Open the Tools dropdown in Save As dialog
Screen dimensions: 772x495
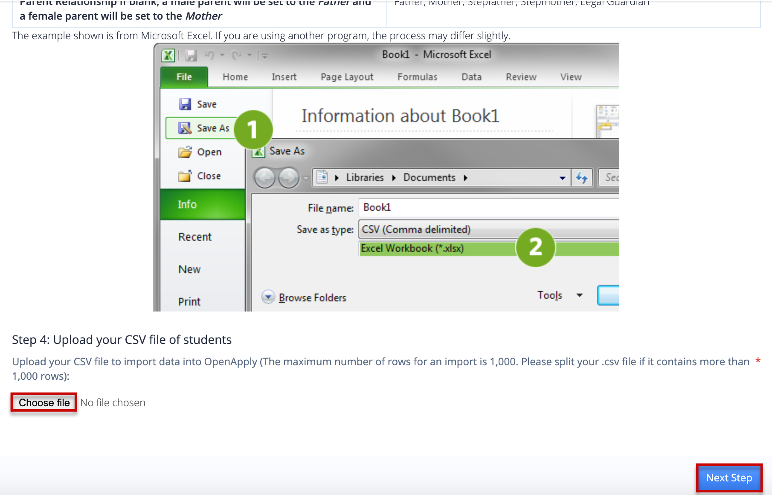pos(560,295)
